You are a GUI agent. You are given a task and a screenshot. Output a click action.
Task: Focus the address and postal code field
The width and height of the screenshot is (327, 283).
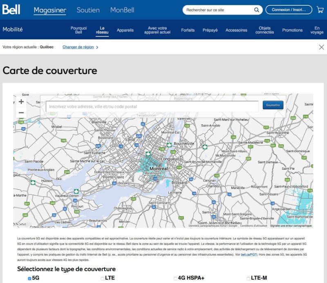click(x=152, y=107)
